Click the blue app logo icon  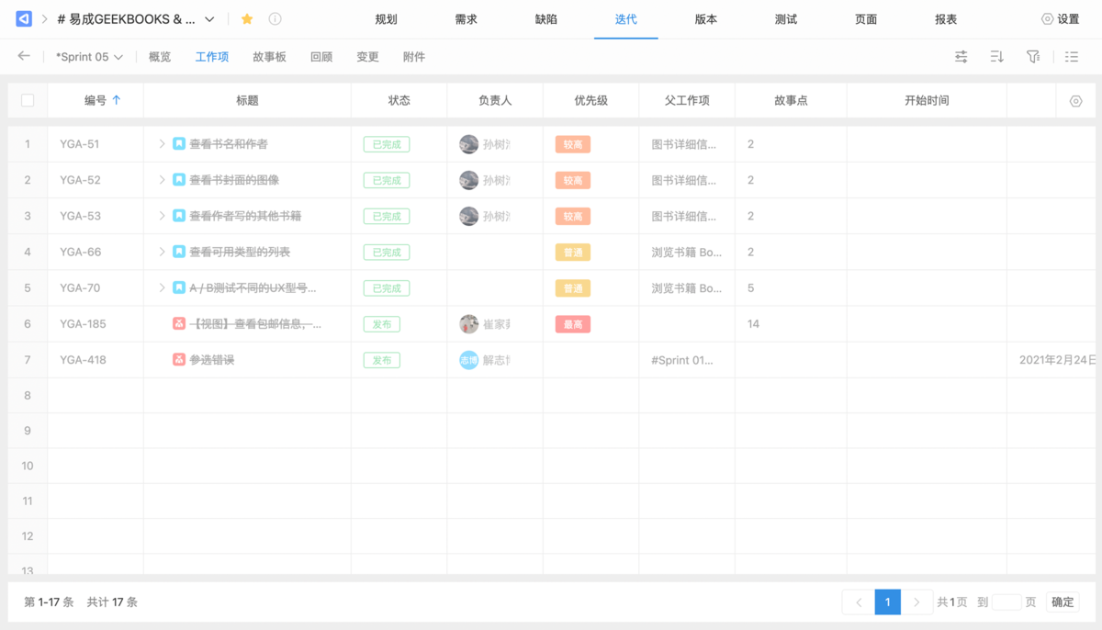coord(24,19)
